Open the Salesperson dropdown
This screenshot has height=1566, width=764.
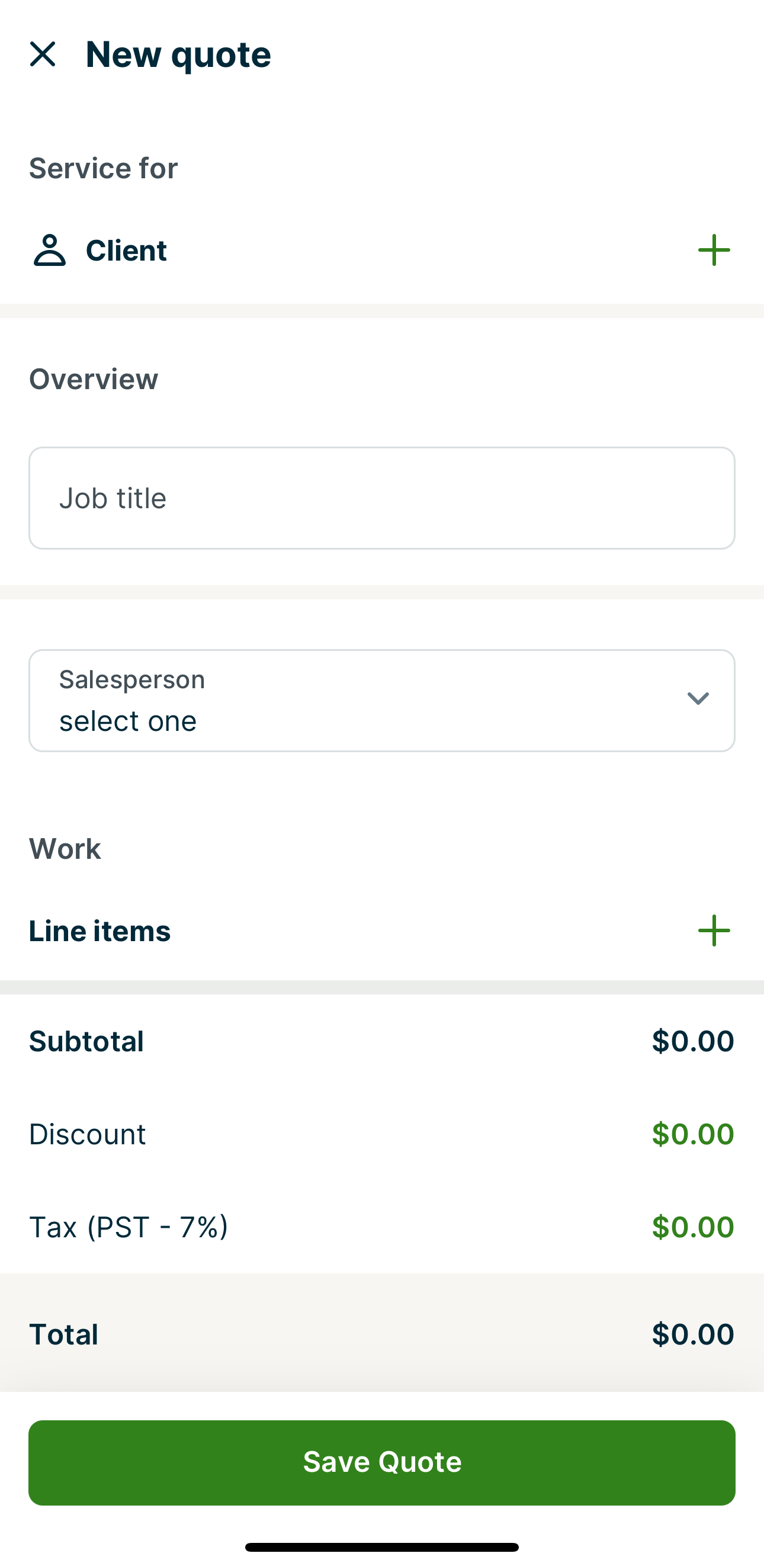381,699
